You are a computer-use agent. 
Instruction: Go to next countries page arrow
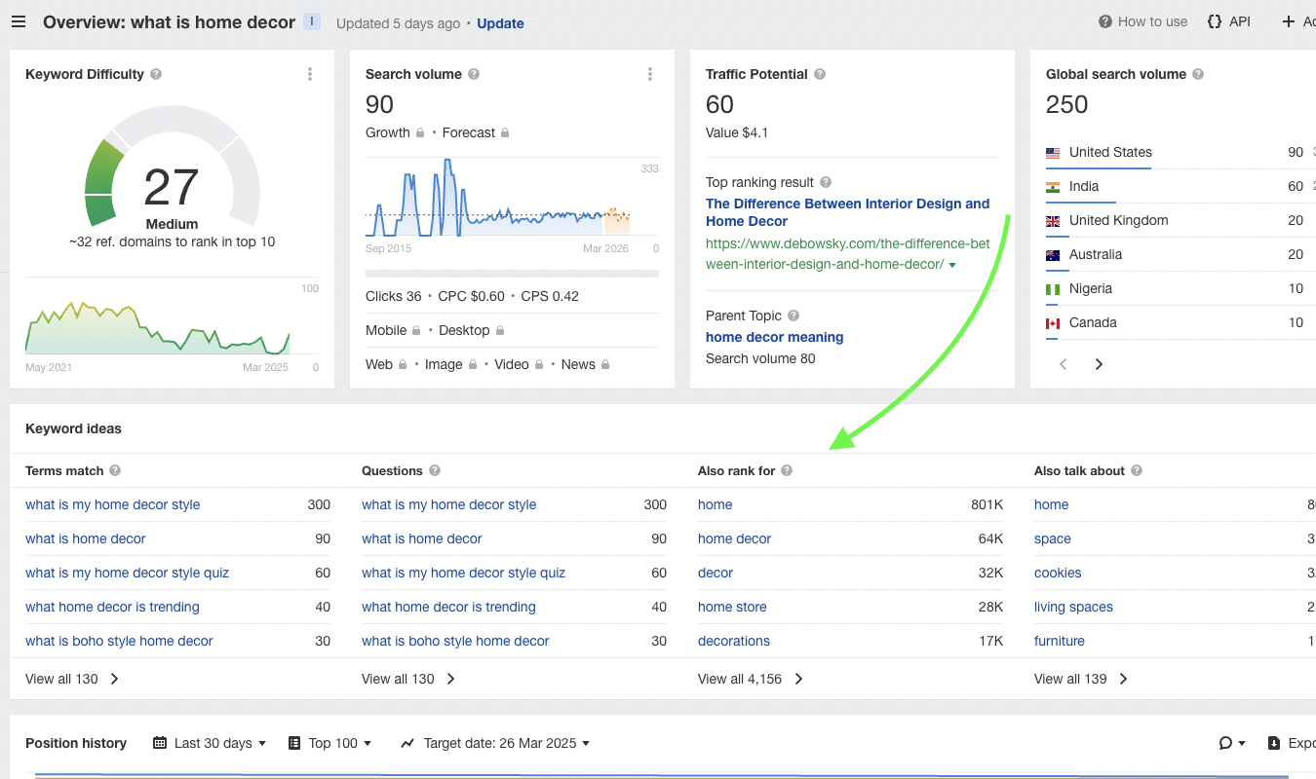pyautogui.click(x=1099, y=364)
